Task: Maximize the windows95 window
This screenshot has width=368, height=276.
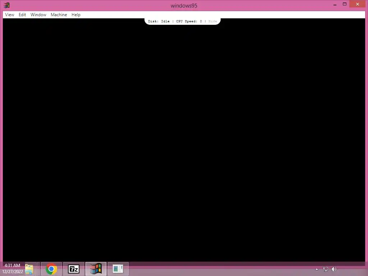Action: pos(345,4)
